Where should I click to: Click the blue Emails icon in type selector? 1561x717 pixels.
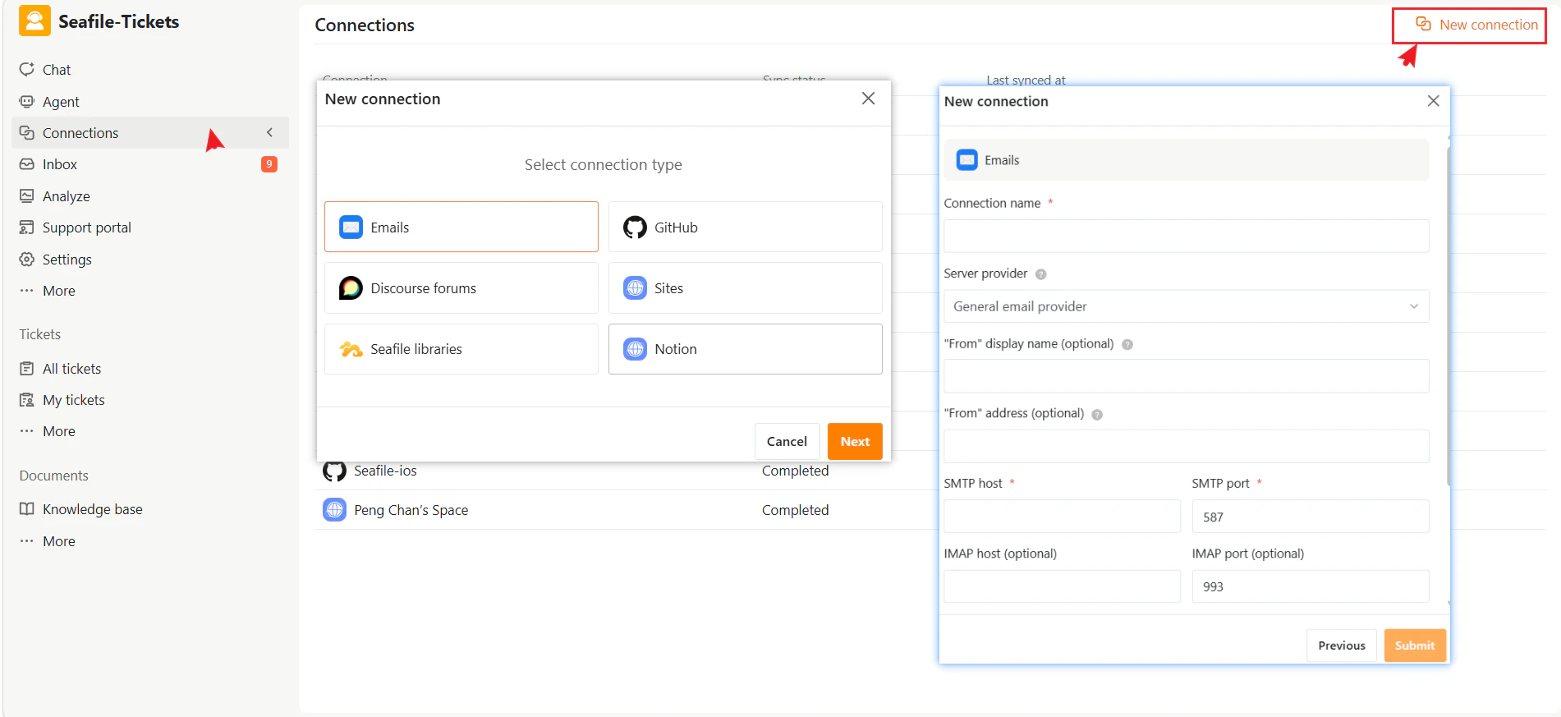coord(351,227)
